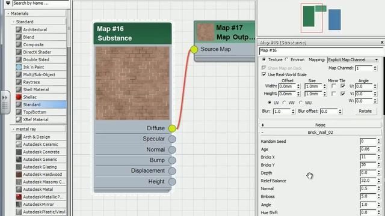
Task: Toggle Tile checkbox in Height row
Action: pyautogui.click(x=343, y=94)
